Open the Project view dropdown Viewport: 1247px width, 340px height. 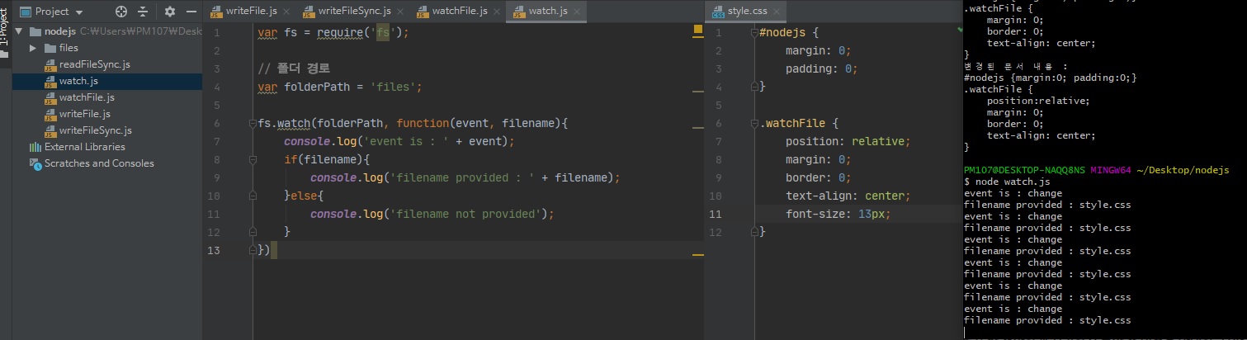(x=78, y=12)
